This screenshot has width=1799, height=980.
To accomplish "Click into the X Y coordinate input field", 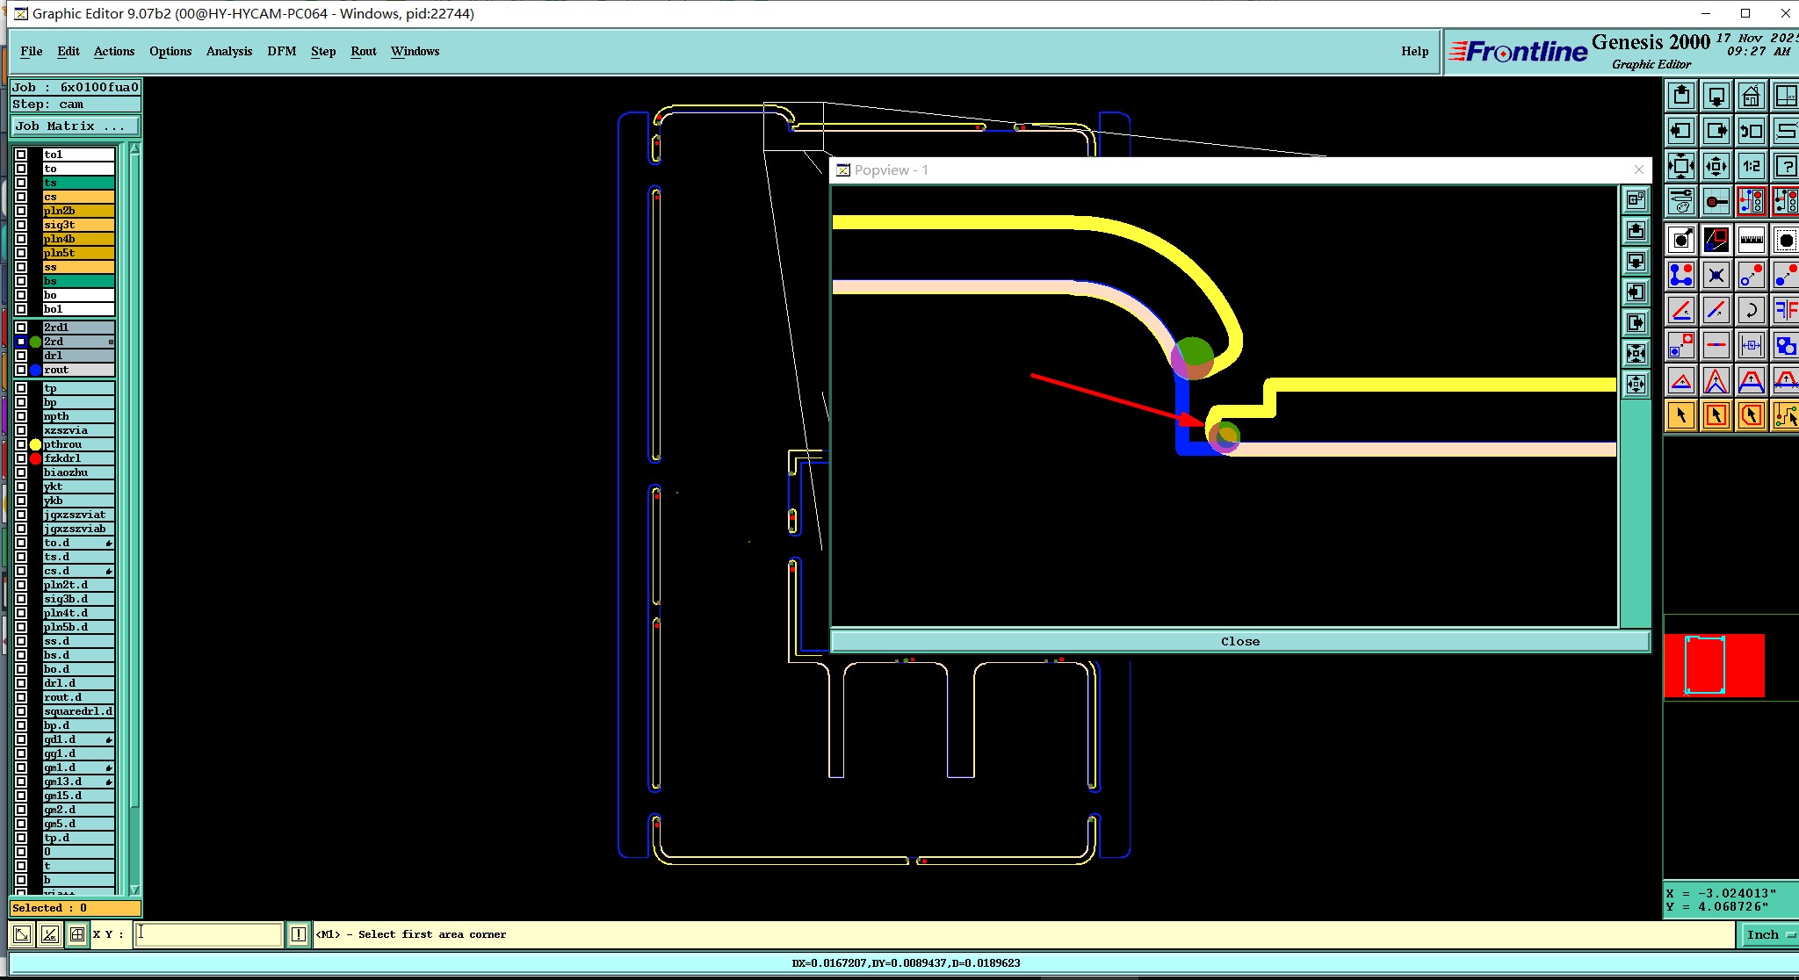I will (x=209, y=934).
